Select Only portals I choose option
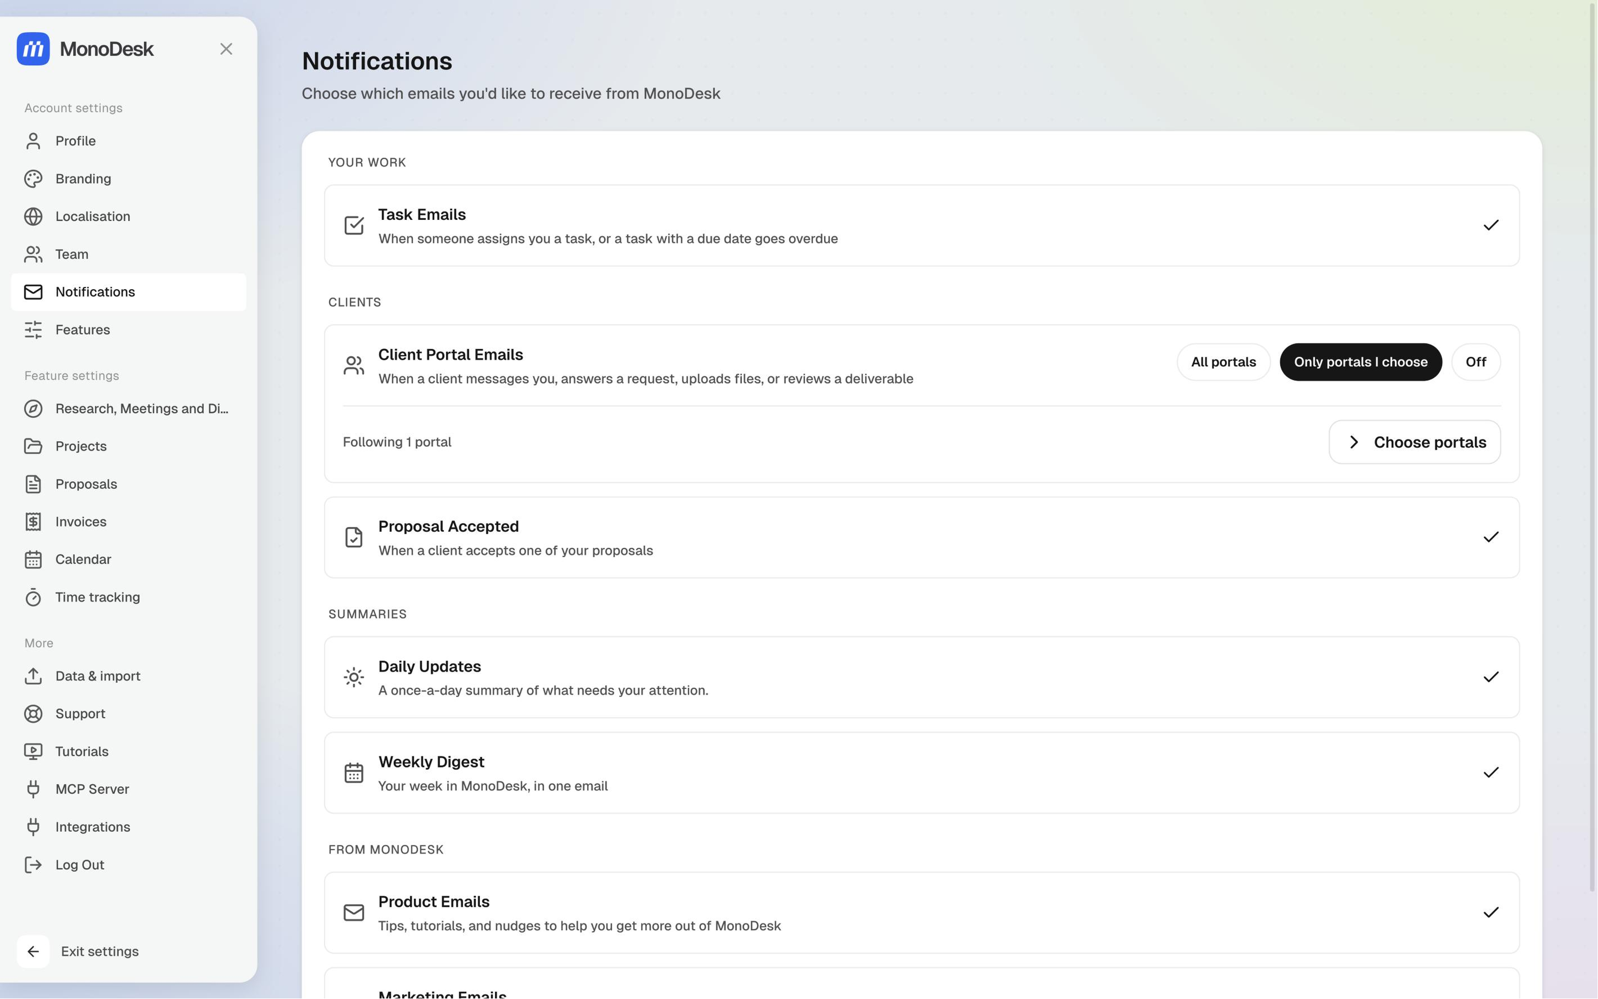1598x999 pixels. (1361, 362)
